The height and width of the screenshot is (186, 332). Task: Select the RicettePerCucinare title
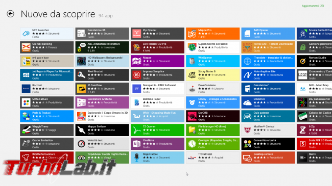click(x=43, y=154)
